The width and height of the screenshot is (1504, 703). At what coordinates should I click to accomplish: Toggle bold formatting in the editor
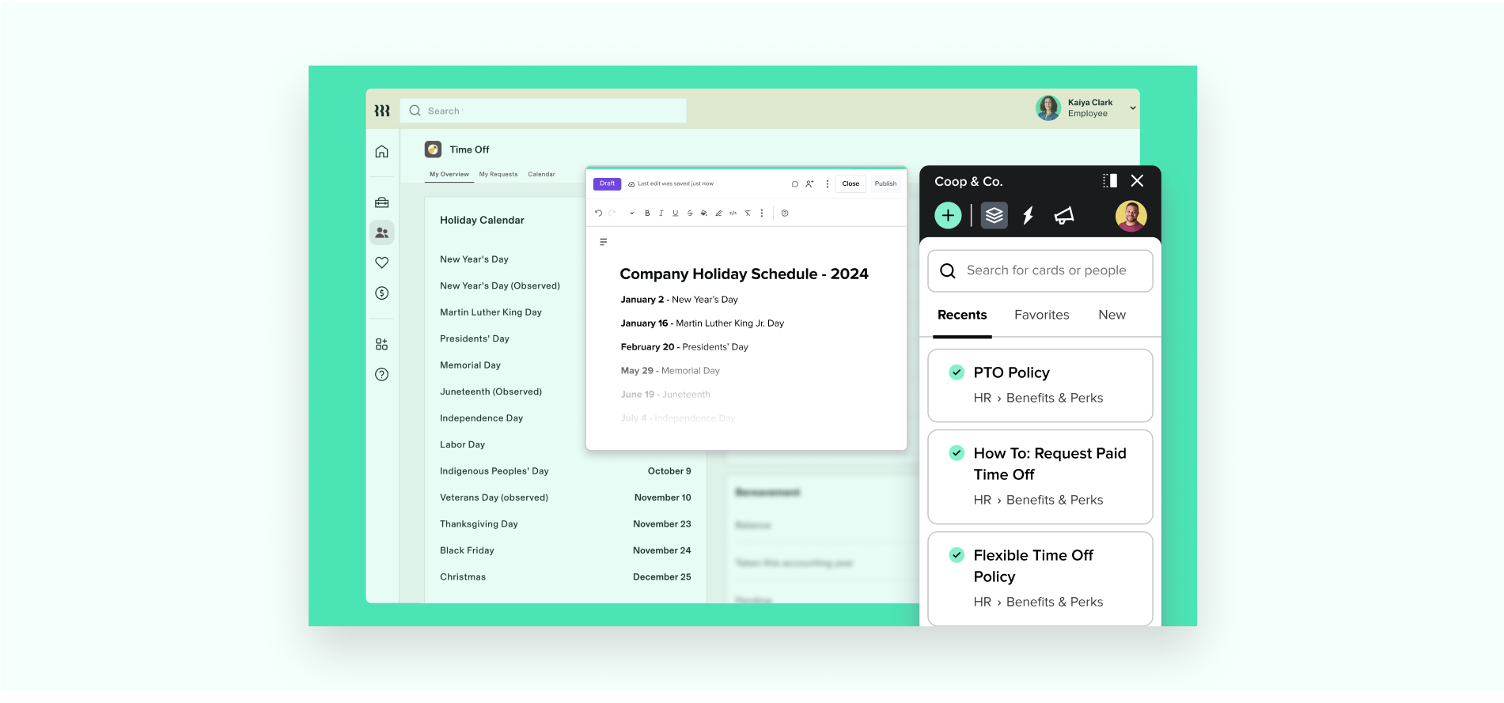click(x=647, y=213)
